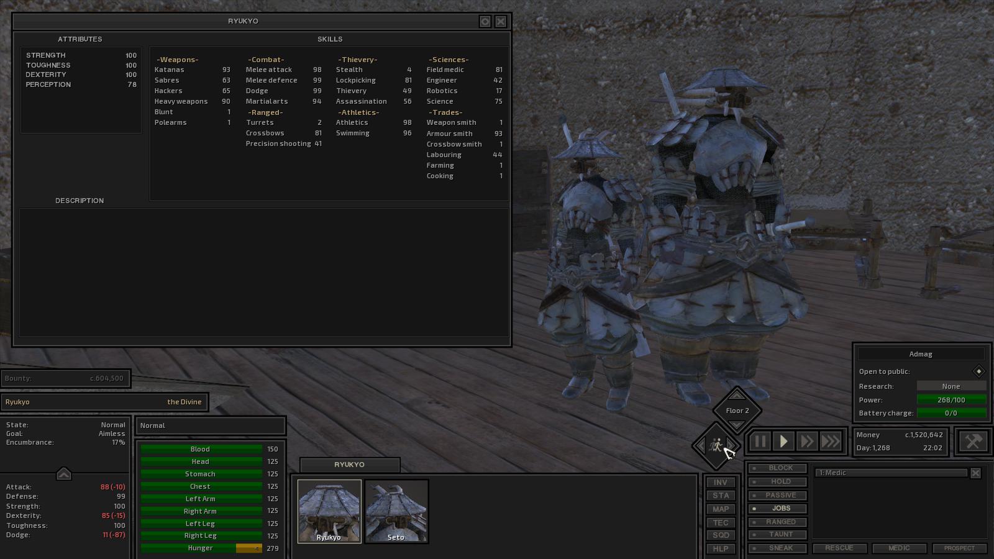
Task: Click the Field medic skill row
Action: pyautogui.click(x=465, y=70)
